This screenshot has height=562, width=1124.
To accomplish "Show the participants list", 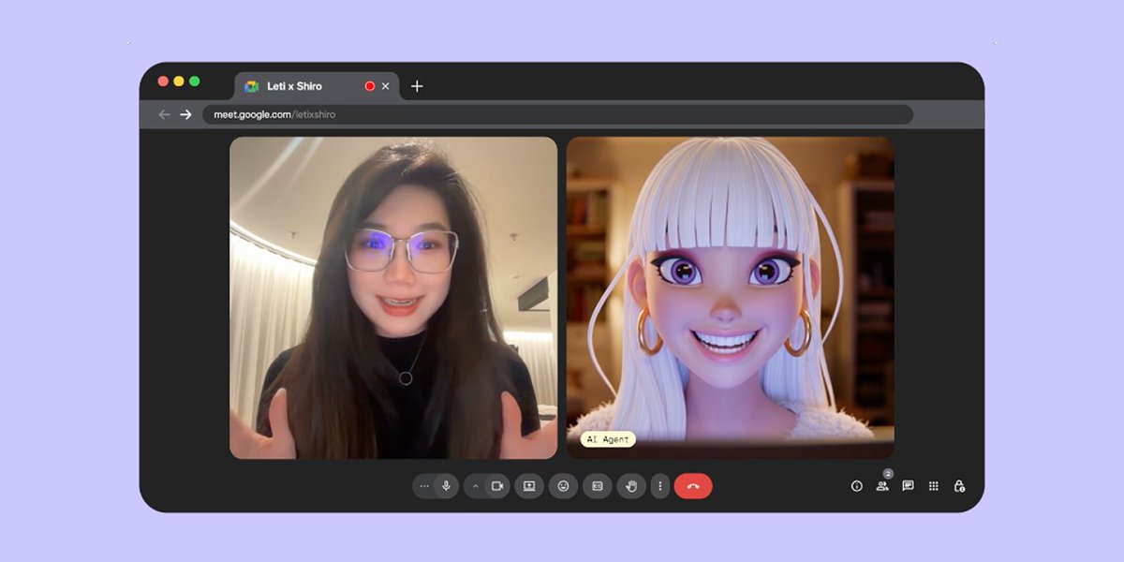I will [x=881, y=486].
